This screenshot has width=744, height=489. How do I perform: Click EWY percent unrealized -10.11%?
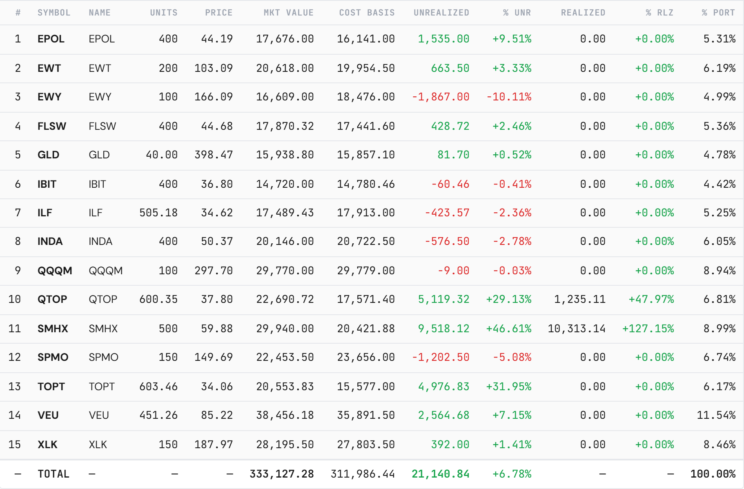point(509,97)
